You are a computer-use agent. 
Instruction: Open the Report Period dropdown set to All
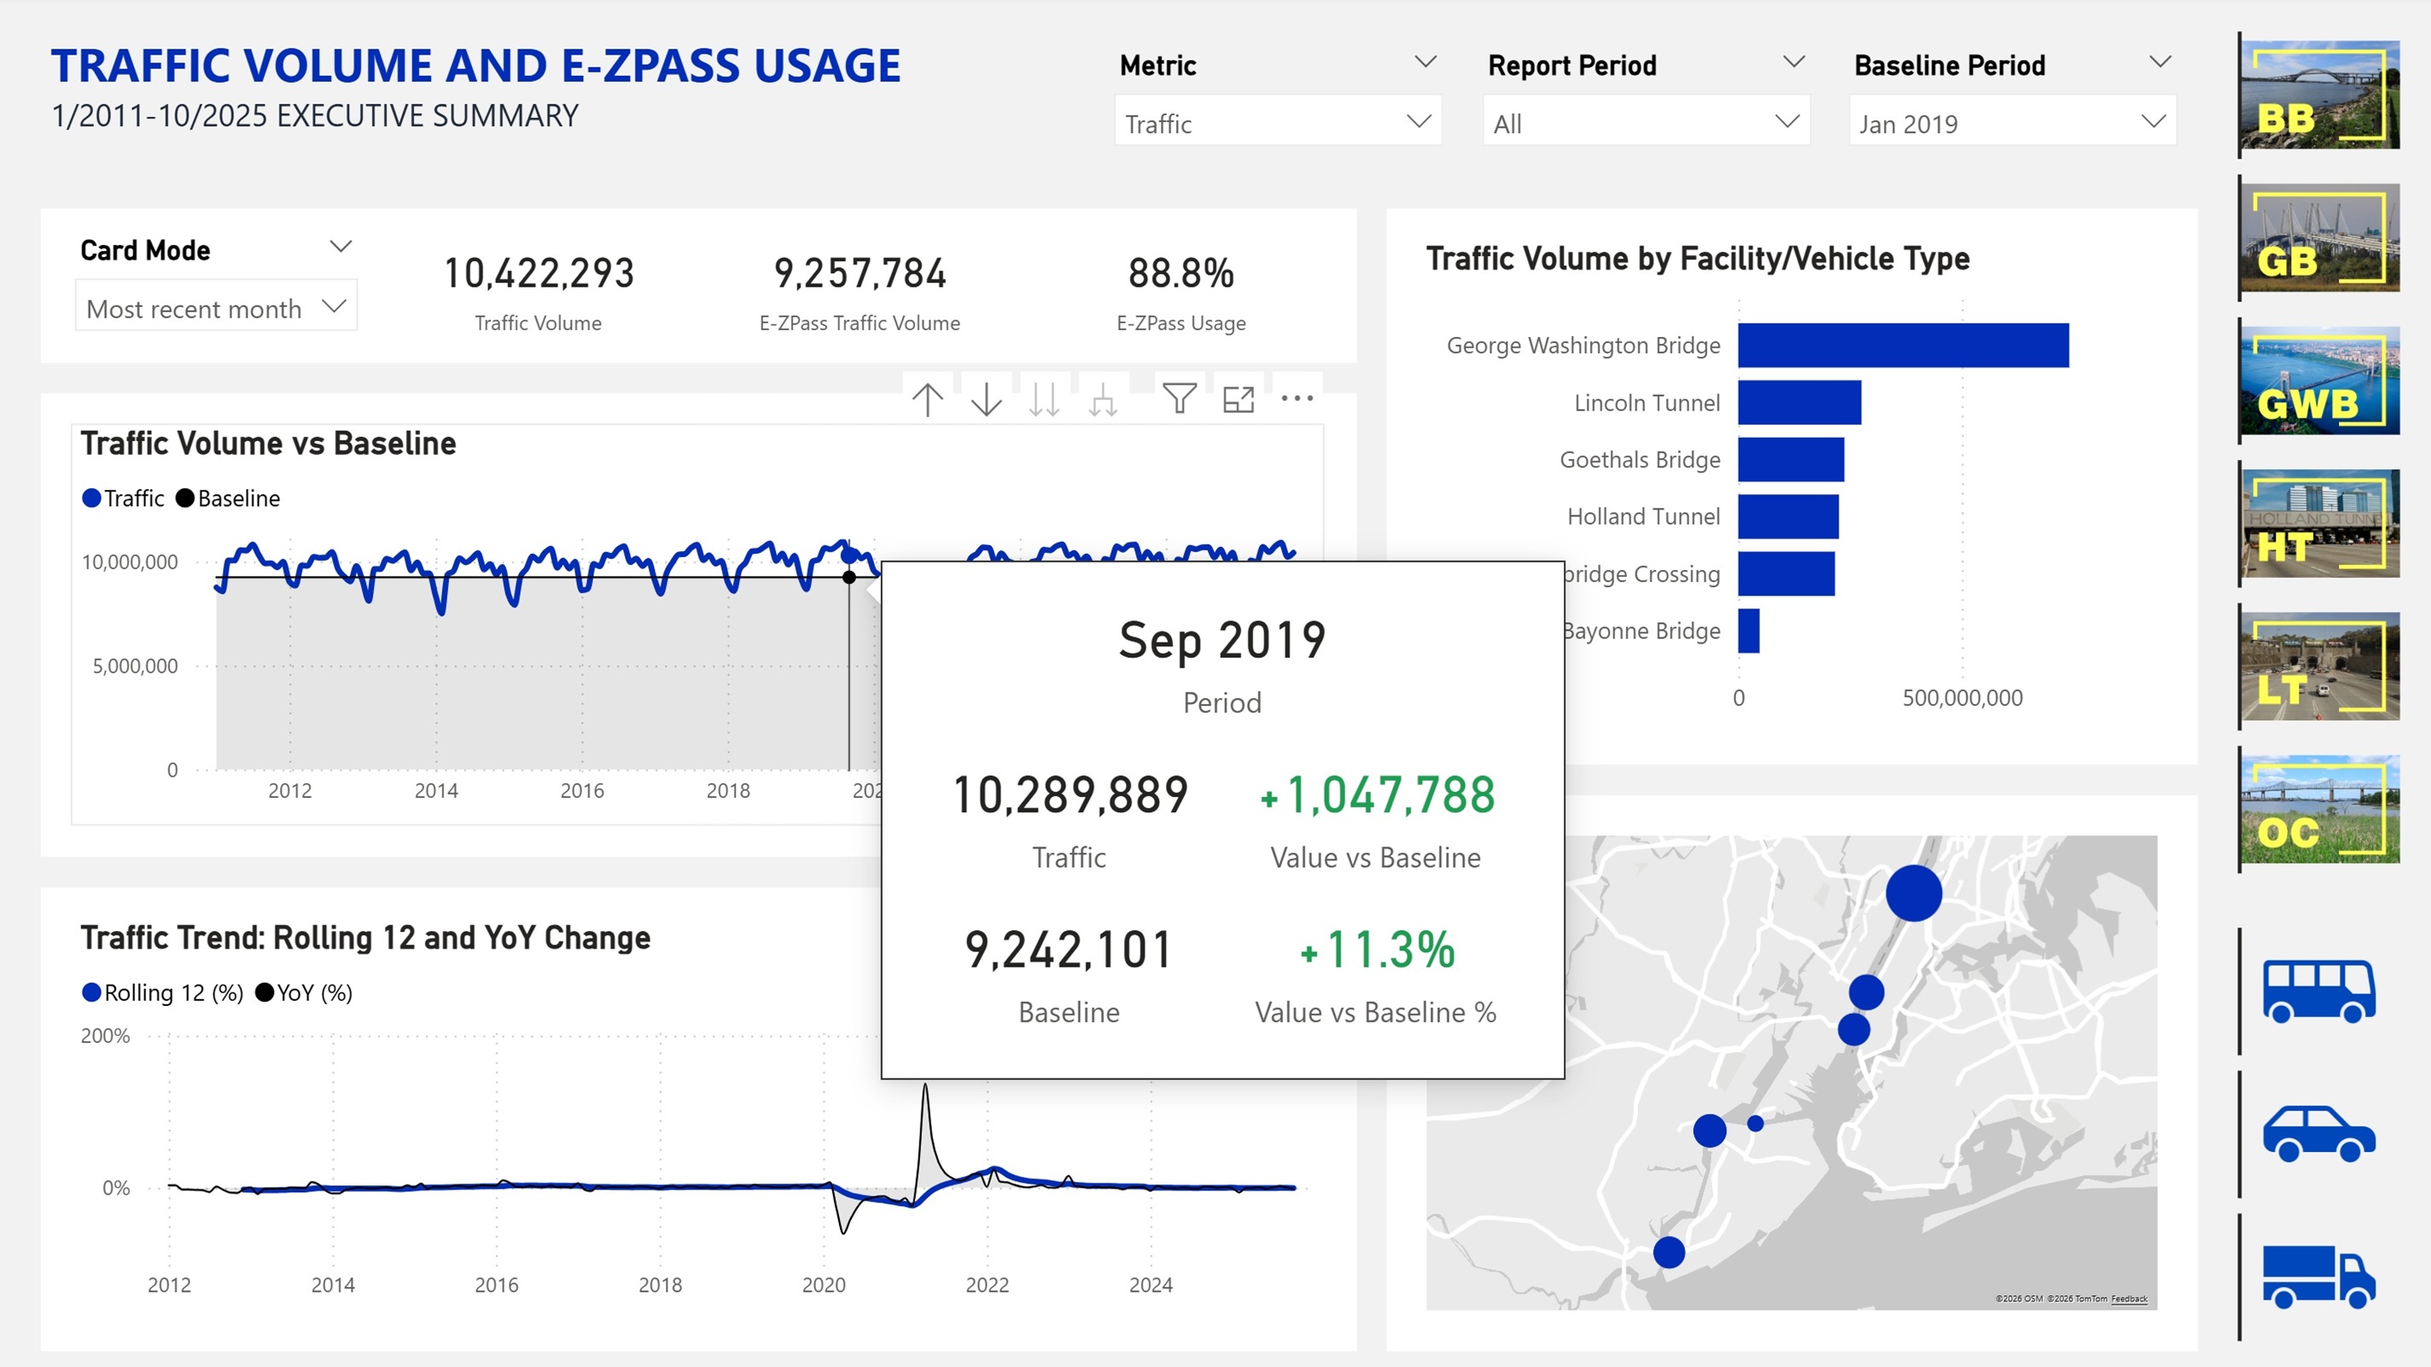coord(1646,123)
